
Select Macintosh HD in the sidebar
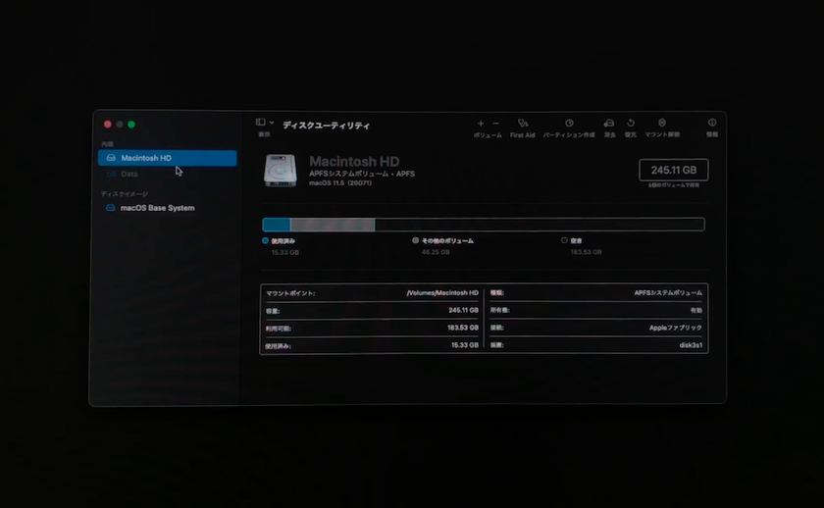(167, 158)
